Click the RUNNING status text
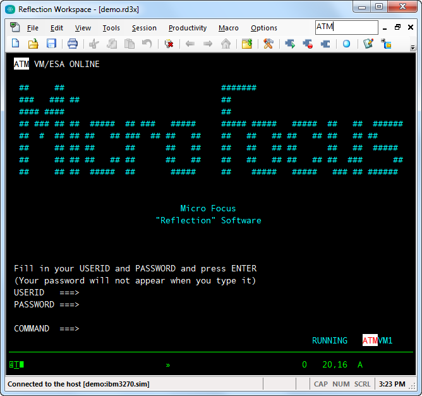The height and width of the screenshot is (396, 422). click(x=330, y=340)
